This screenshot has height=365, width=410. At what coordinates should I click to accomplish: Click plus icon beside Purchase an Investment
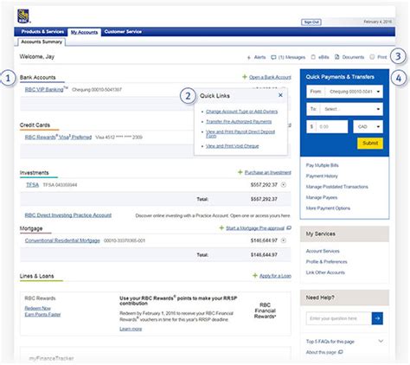coord(240,172)
